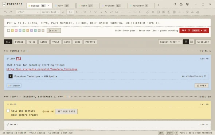Pick the yellow note color swatch

click(x=12, y=30)
